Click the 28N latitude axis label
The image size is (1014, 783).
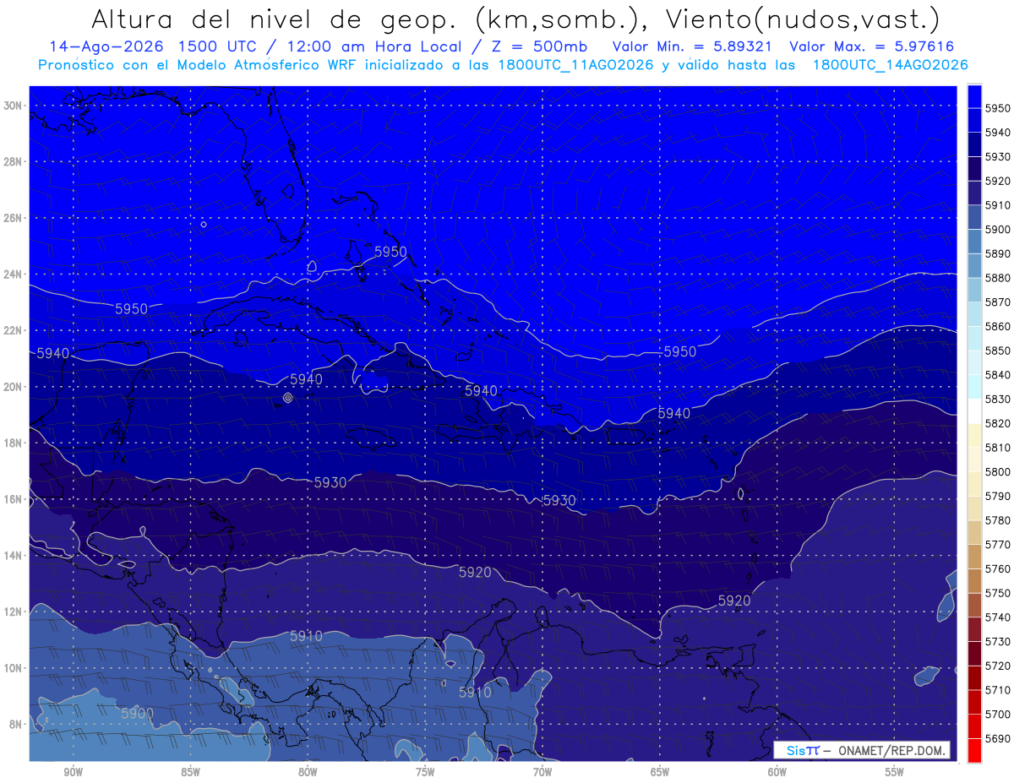pyautogui.click(x=14, y=161)
